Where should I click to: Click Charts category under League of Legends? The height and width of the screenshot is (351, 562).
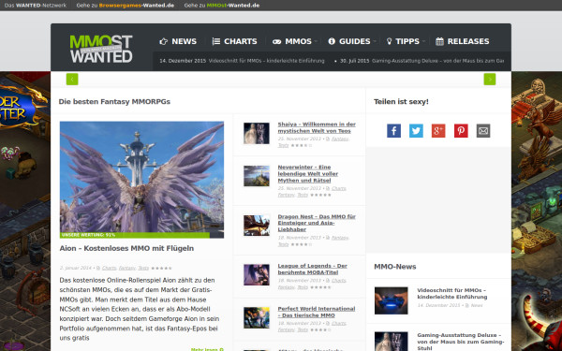tap(339, 281)
